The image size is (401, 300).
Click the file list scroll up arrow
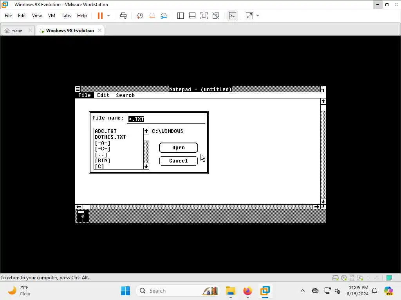[146, 131]
